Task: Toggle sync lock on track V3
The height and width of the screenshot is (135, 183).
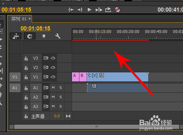Action: [x=46, y=58]
